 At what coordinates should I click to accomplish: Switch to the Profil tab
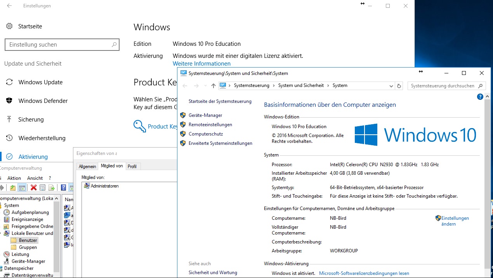pos(132,167)
